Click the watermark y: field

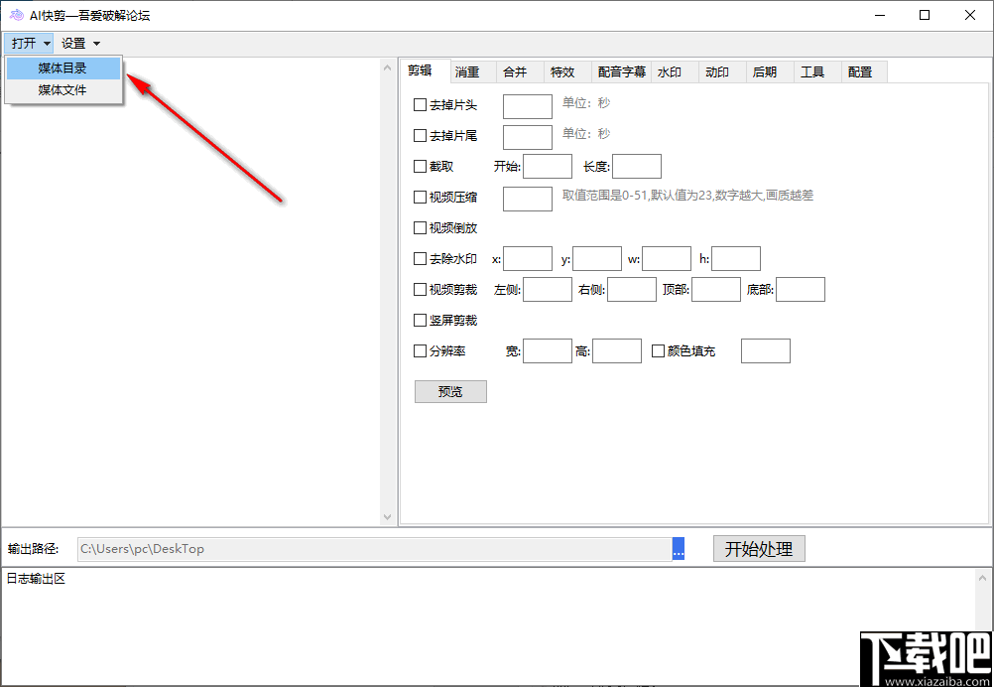pyautogui.click(x=597, y=259)
